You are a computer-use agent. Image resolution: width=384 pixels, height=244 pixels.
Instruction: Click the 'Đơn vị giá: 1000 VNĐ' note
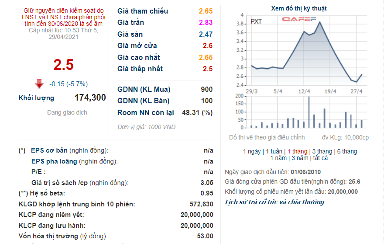pos(147,127)
